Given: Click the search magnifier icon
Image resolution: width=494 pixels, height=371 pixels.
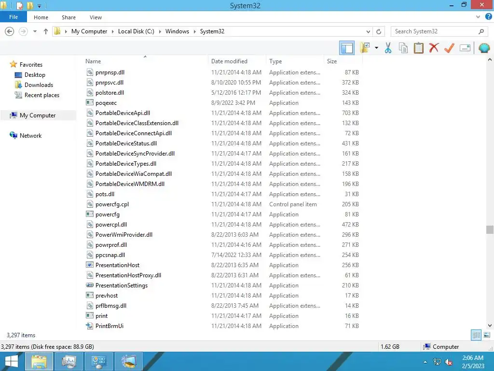Looking at the screenshot, I should pyautogui.click(x=481, y=31).
